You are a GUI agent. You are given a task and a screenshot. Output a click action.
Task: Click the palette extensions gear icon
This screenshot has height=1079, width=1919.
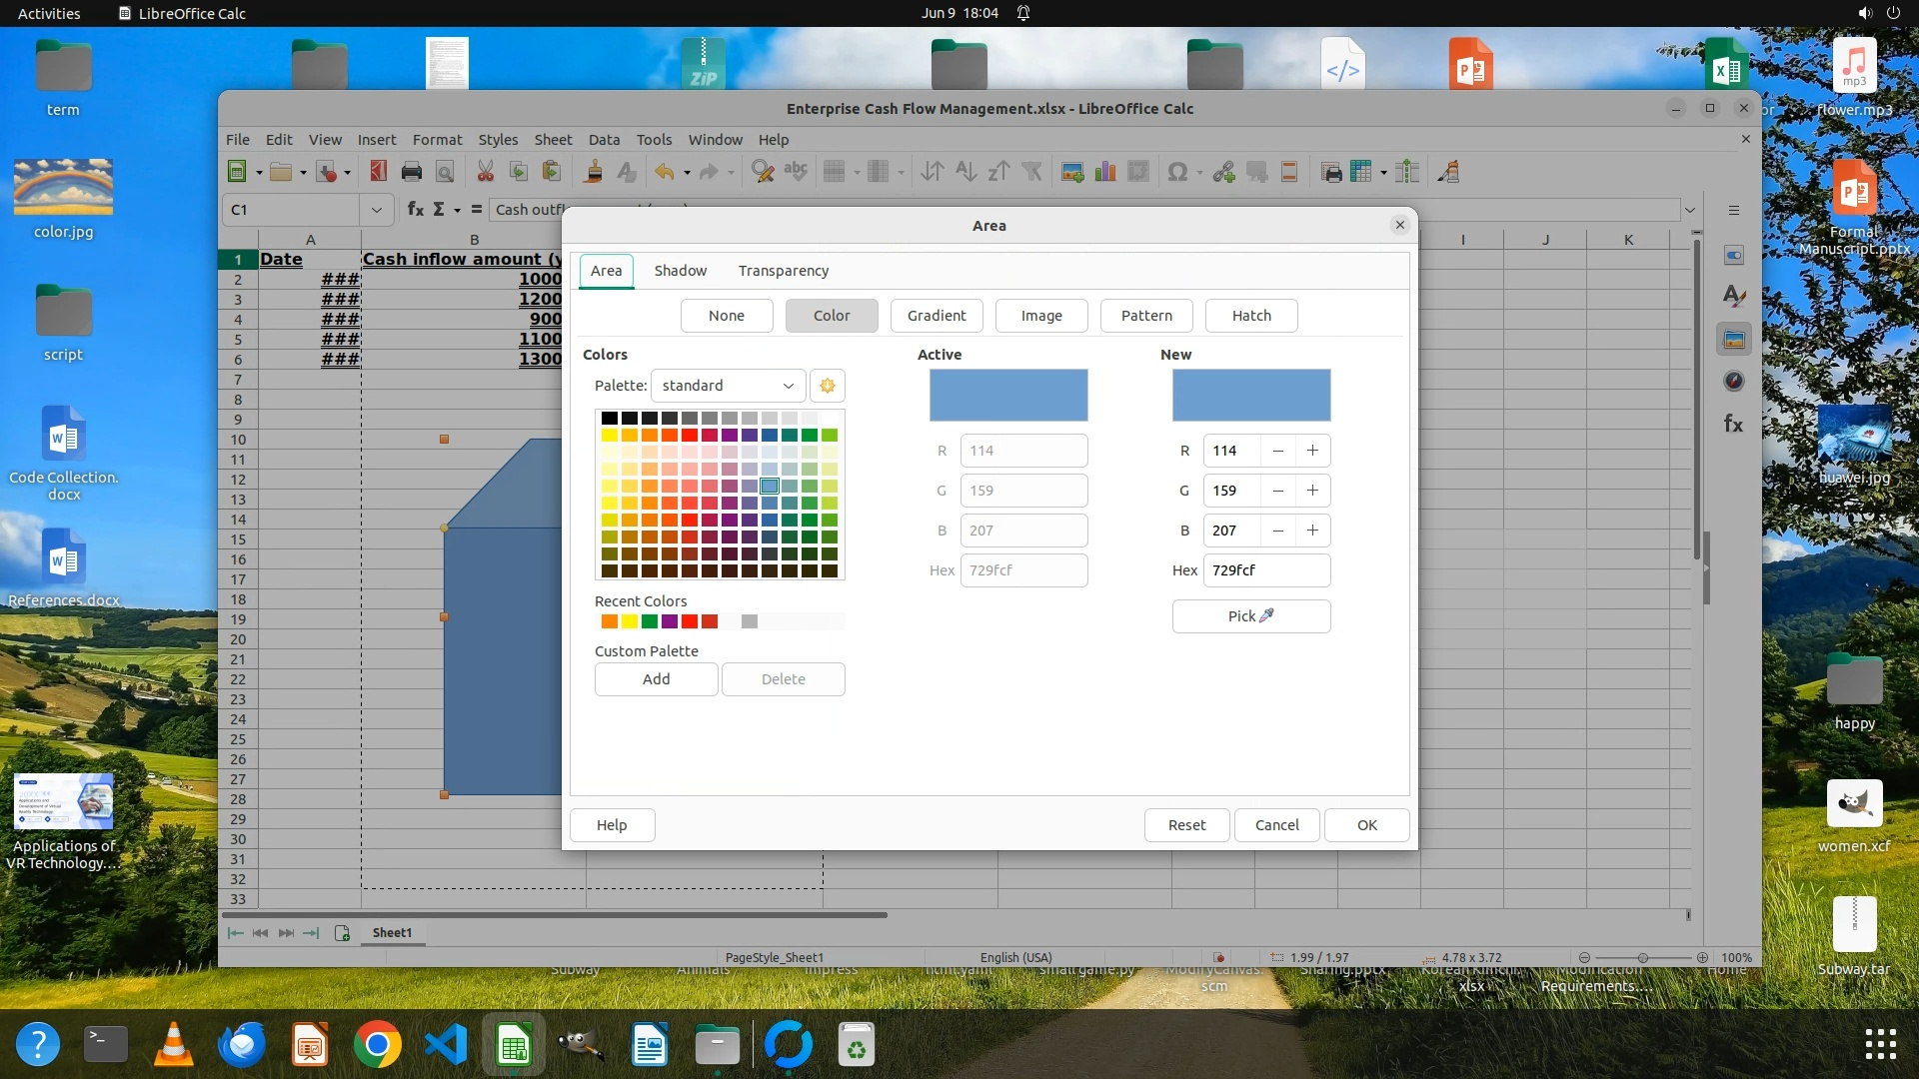tap(827, 386)
